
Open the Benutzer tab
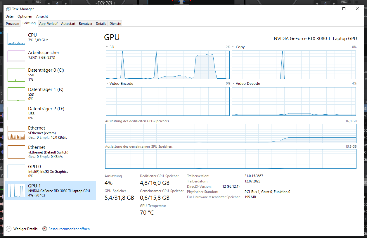pos(86,24)
